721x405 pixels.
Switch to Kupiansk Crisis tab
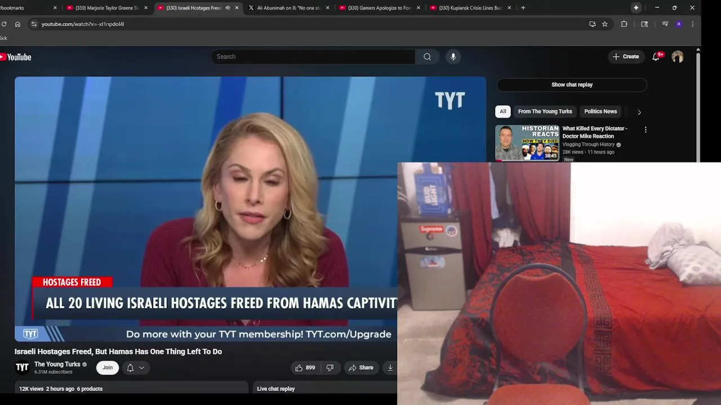tap(470, 8)
